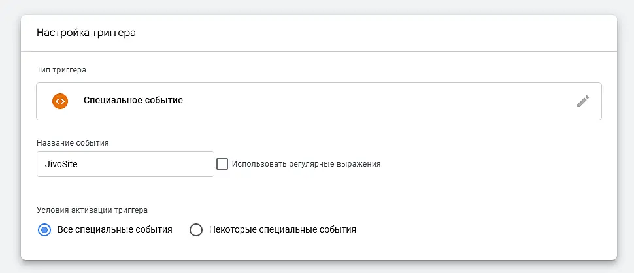Image resolution: width=634 pixels, height=273 pixels.
Task: Enable the regular expressions checkbox
Action: coord(222,164)
